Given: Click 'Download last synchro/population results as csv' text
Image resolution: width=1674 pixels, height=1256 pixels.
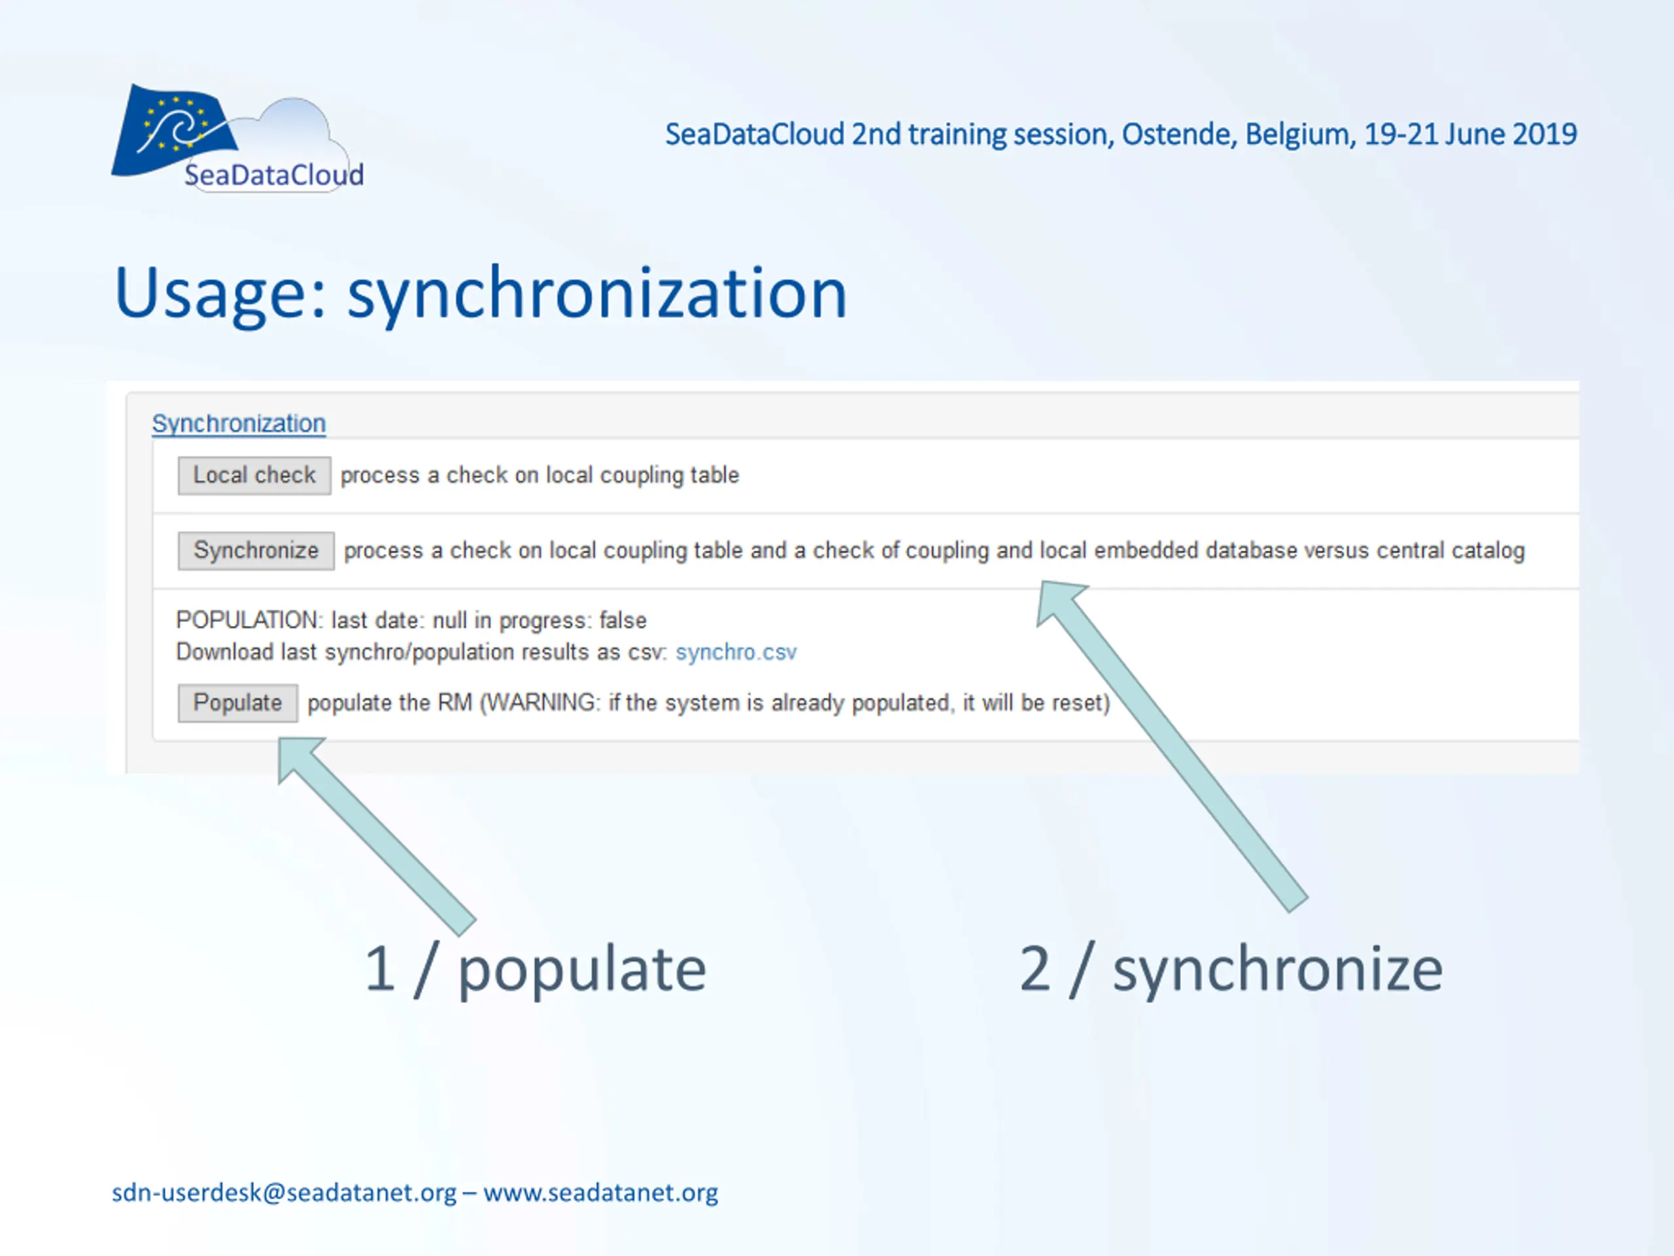Looking at the screenshot, I should click(422, 652).
